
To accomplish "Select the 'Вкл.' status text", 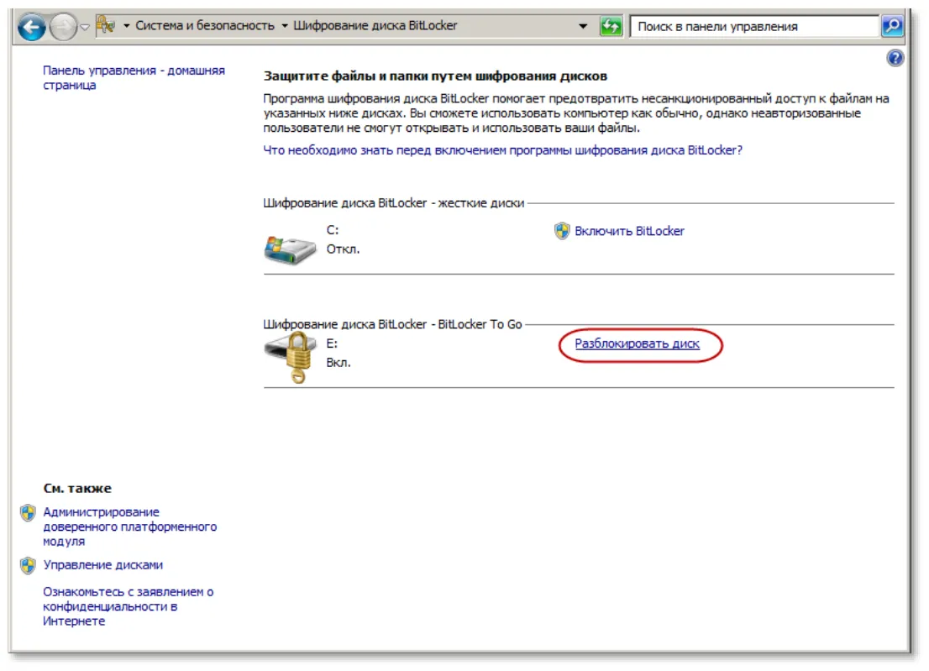I will [339, 363].
